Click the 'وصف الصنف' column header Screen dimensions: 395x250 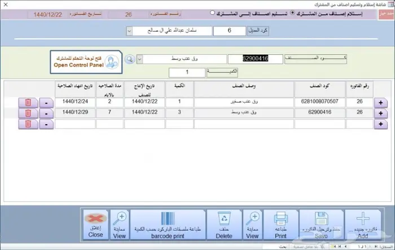tap(244, 89)
